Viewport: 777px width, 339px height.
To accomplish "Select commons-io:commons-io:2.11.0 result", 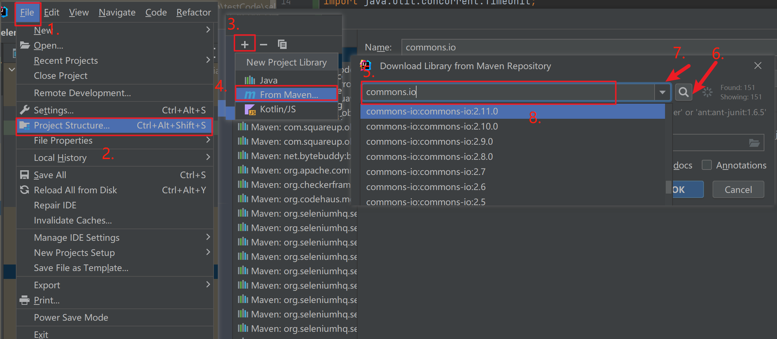I will tap(513, 111).
